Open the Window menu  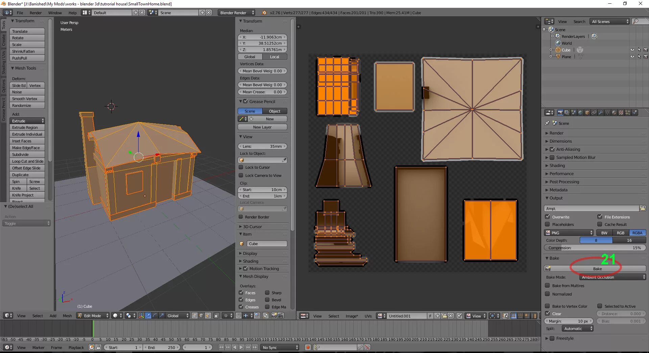click(x=55, y=13)
